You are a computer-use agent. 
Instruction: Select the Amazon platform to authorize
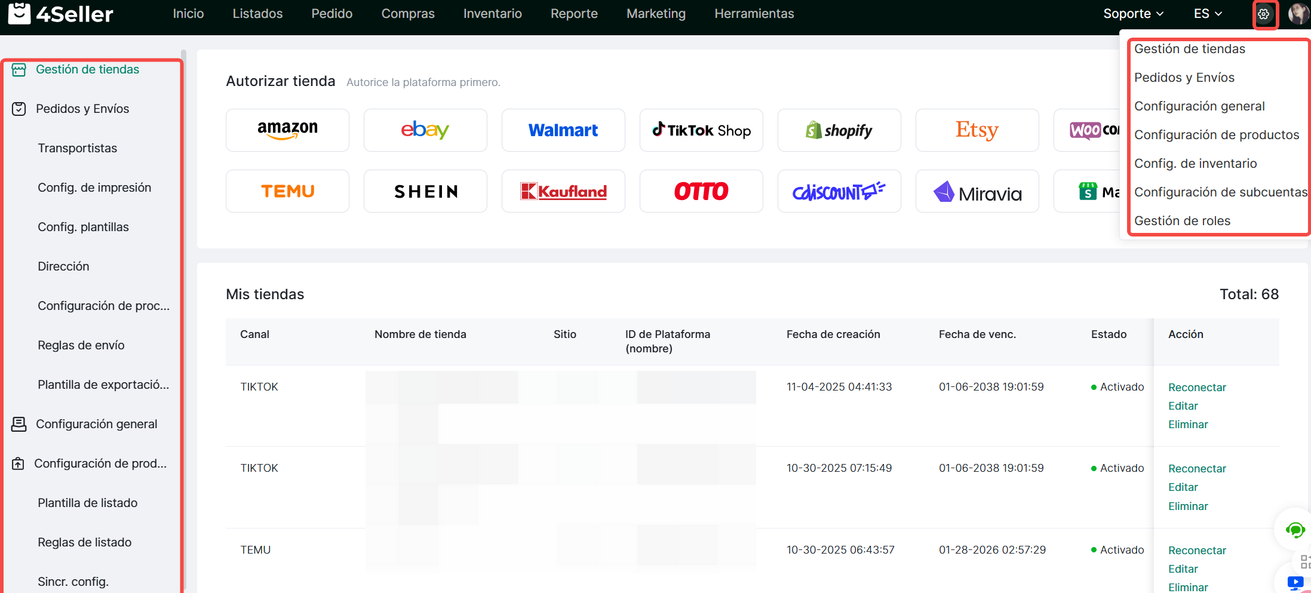287,130
